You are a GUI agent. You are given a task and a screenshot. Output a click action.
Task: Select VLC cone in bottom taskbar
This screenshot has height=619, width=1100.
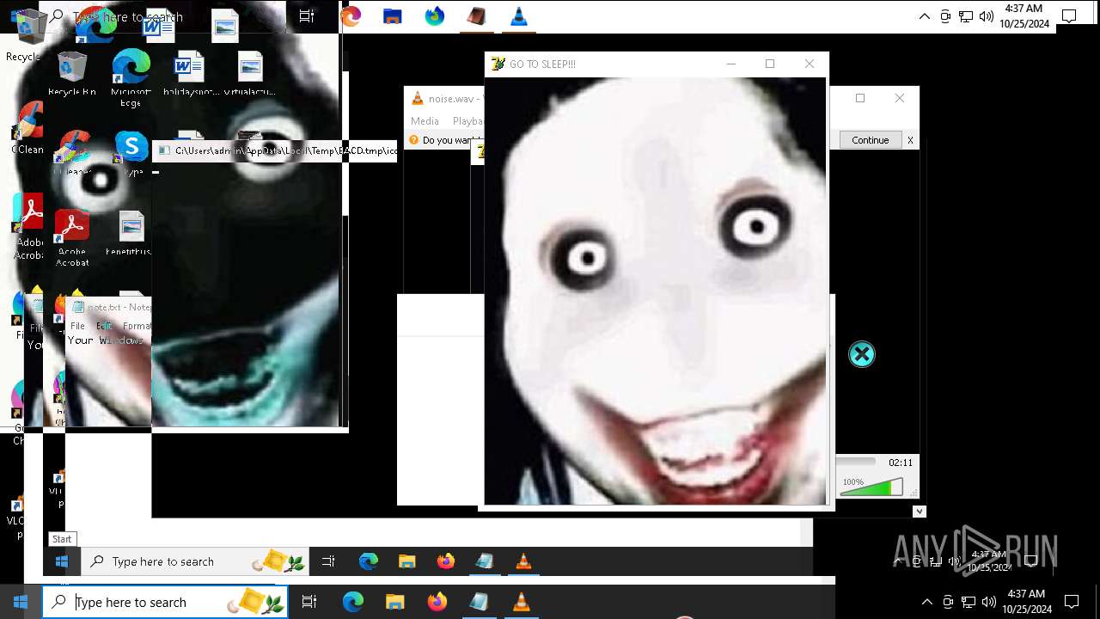point(521,602)
